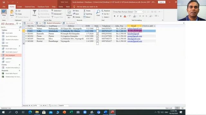
Task: Tick Male checkbox in the new blank row
Action: (x=97, y=44)
